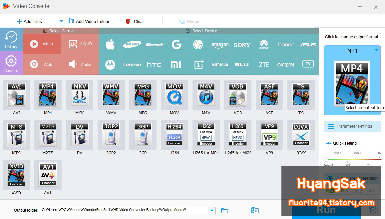Open the Custom presets tab
Viewport: 385px width, 219px height.
(x=11, y=63)
